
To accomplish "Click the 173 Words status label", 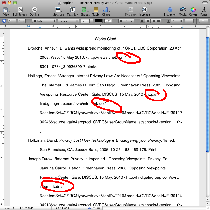I will click(x=26, y=208).
